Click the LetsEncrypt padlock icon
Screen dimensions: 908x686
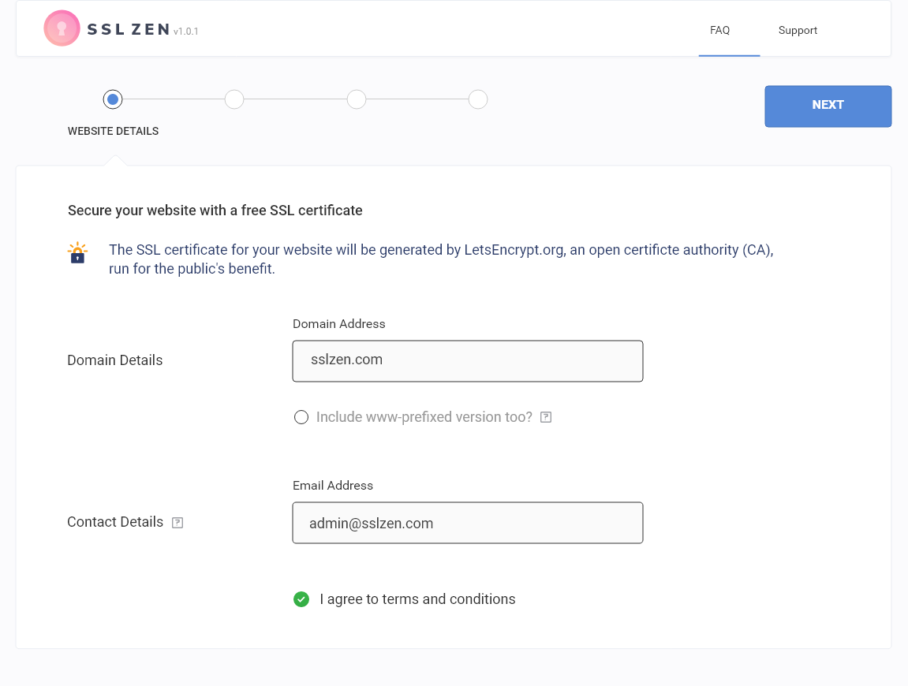click(77, 253)
